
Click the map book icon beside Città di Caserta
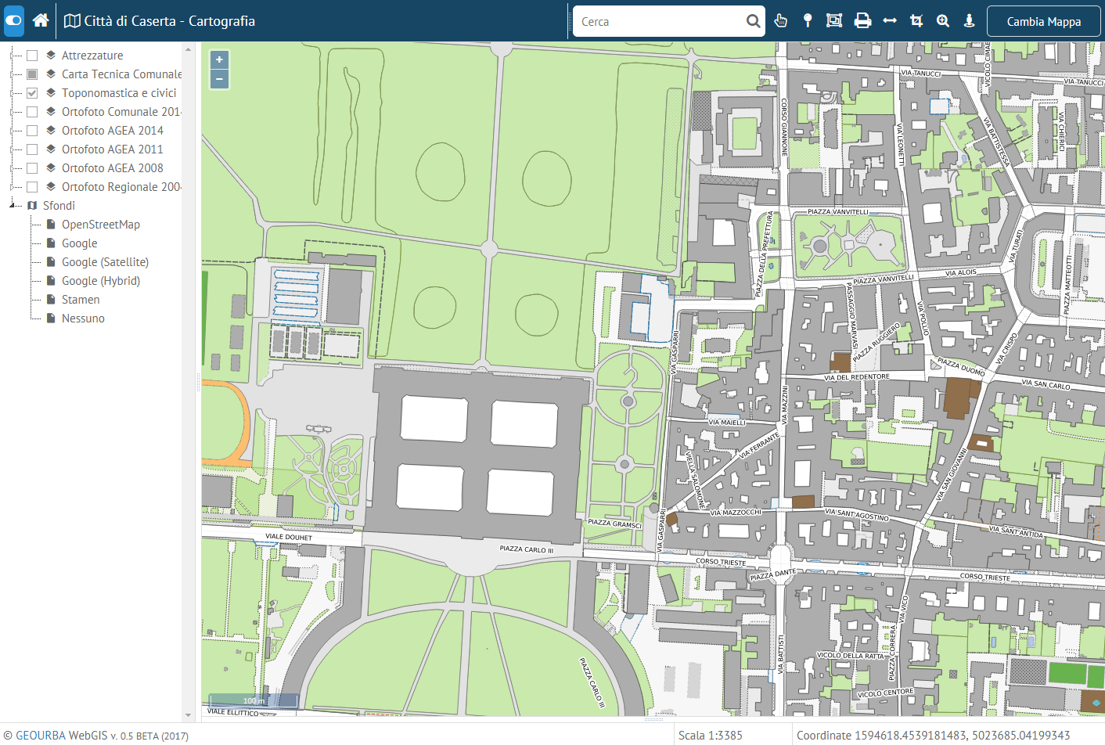click(72, 21)
